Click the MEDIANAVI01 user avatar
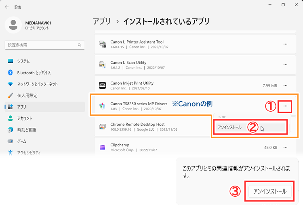The width and height of the screenshot is (303, 208). (13, 25)
